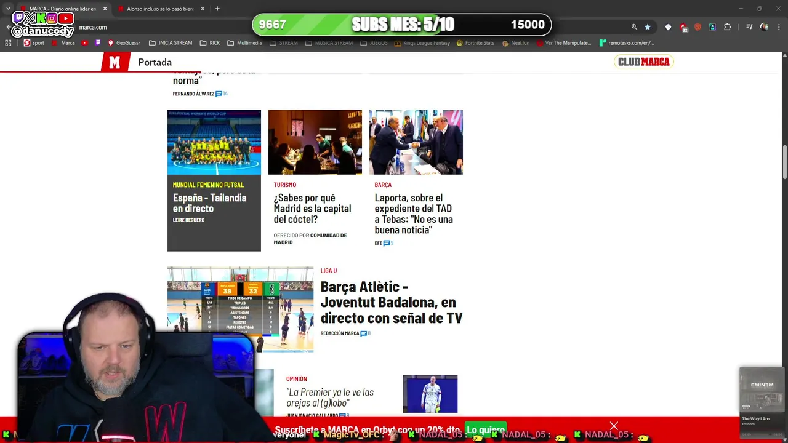788x443 pixels.
Task: Open the Twitch bookmark icon
Action: click(97, 43)
